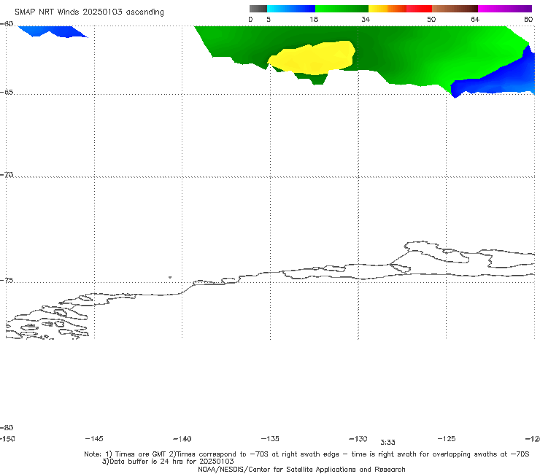Select the red segment of the color bar

pos(419,9)
